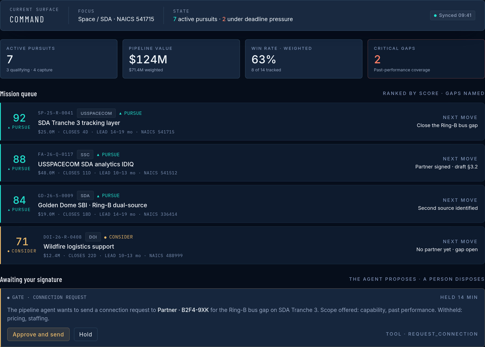Click the DOI agency tag

pyautogui.click(x=93, y=237)
